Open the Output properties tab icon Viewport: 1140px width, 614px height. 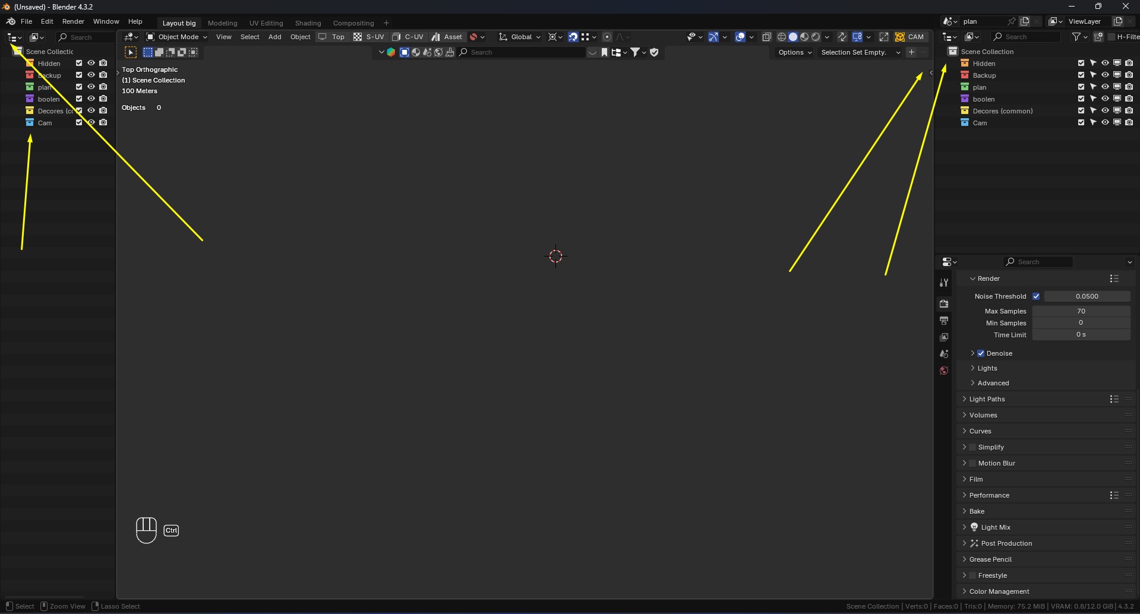944,321
